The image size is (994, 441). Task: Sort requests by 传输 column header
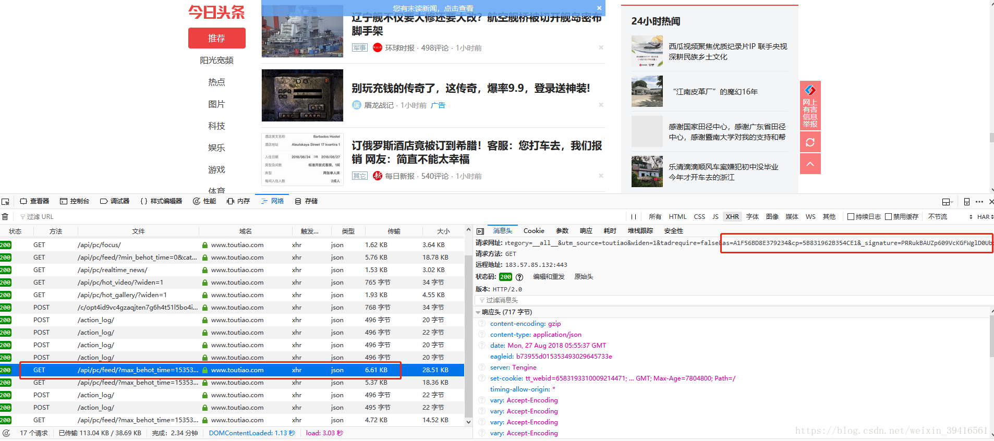pyautogui.click(x=394, y=231)
